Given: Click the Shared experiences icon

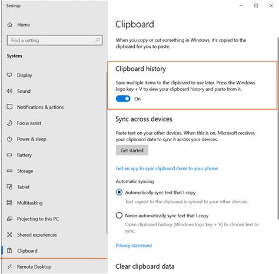Looking at the screenshot, I should pos(9,234).
